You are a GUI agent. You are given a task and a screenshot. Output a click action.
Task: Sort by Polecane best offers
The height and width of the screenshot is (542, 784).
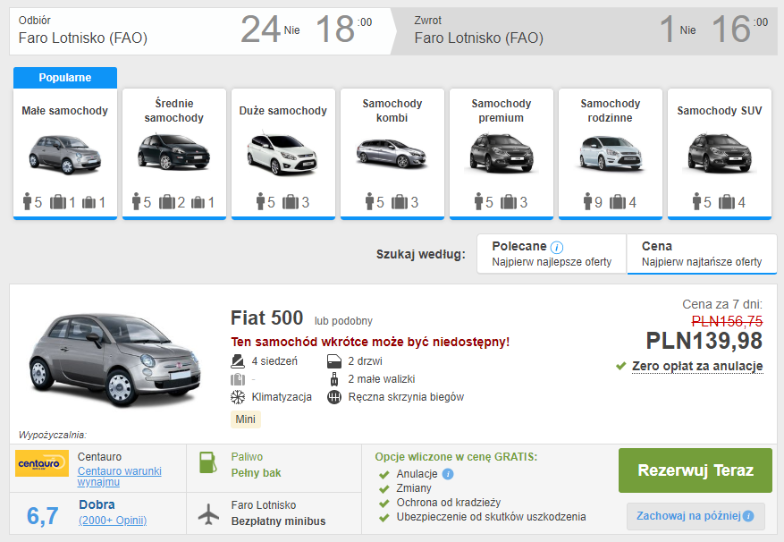(552, 254)
